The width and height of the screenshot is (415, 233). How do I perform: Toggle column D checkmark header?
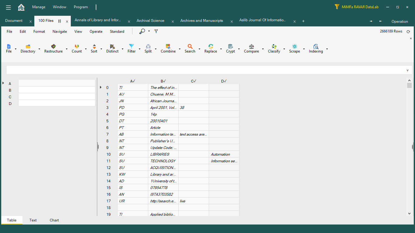[224, 81]
